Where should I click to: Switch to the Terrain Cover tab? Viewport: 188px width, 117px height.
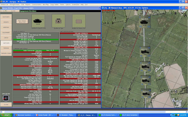[6, 53]
